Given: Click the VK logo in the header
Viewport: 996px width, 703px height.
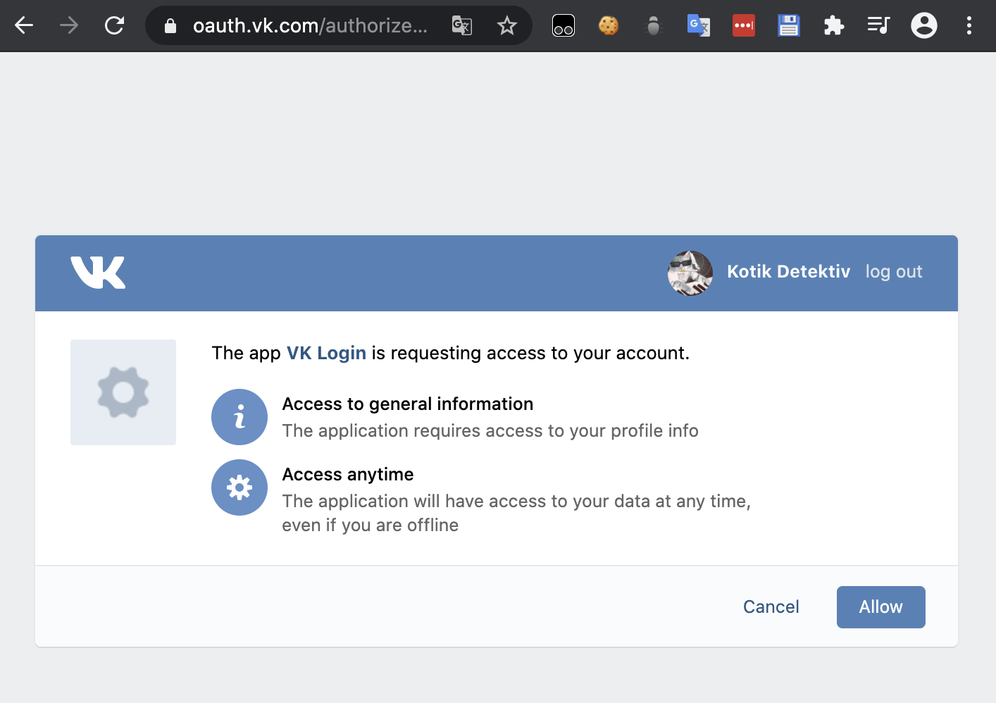Looking at the screenshot, I should tap(98, 273).
